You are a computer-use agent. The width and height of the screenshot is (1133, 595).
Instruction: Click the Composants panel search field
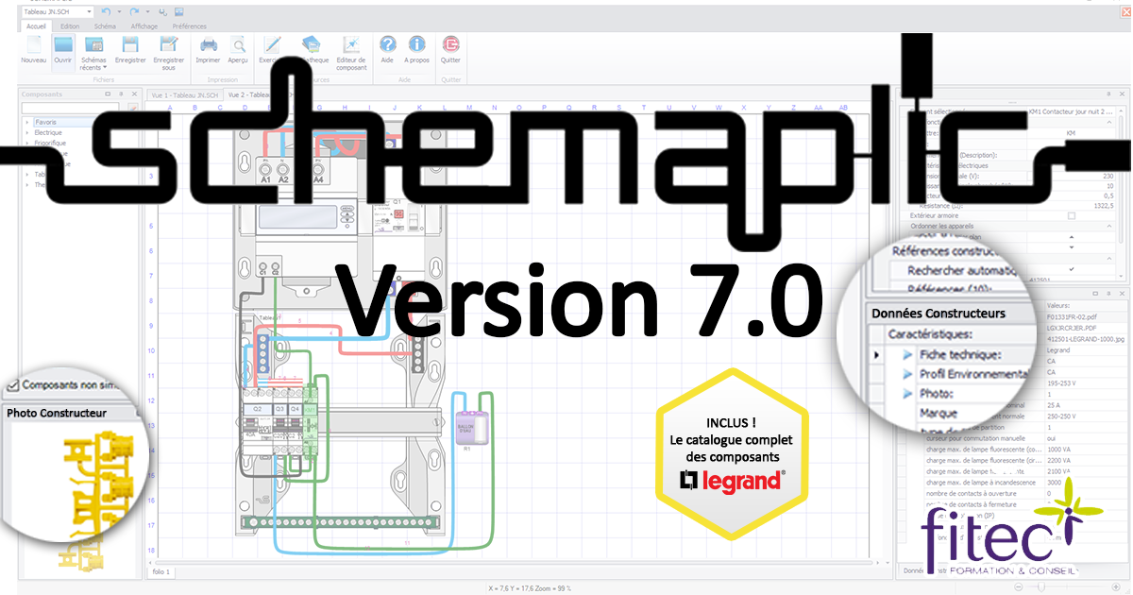pyautogui.click(x=73, y=108)
